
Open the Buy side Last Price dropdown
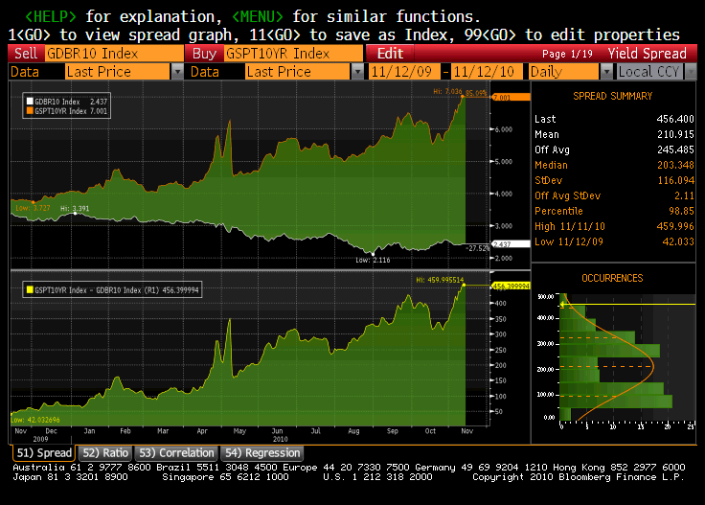357,72
